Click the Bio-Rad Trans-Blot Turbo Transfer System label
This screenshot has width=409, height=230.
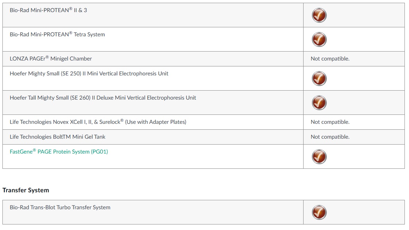(60, 208)
